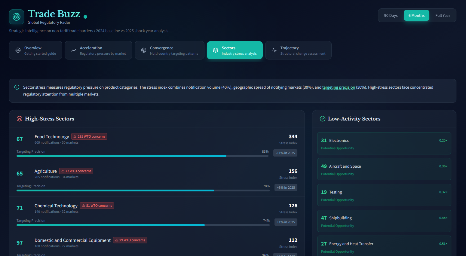This screenshot has width=466, height=256.
Task: Click the Trade Buzz radar logo icon
Action: (16, 17)
